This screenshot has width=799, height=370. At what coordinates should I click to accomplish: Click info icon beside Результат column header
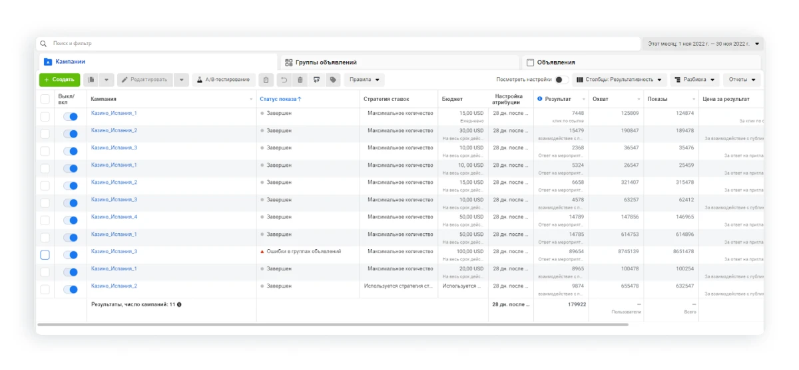(539, 99)
